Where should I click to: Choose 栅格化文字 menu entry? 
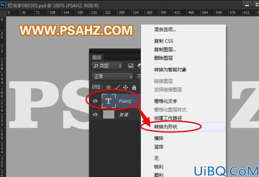tap(166, 101)
